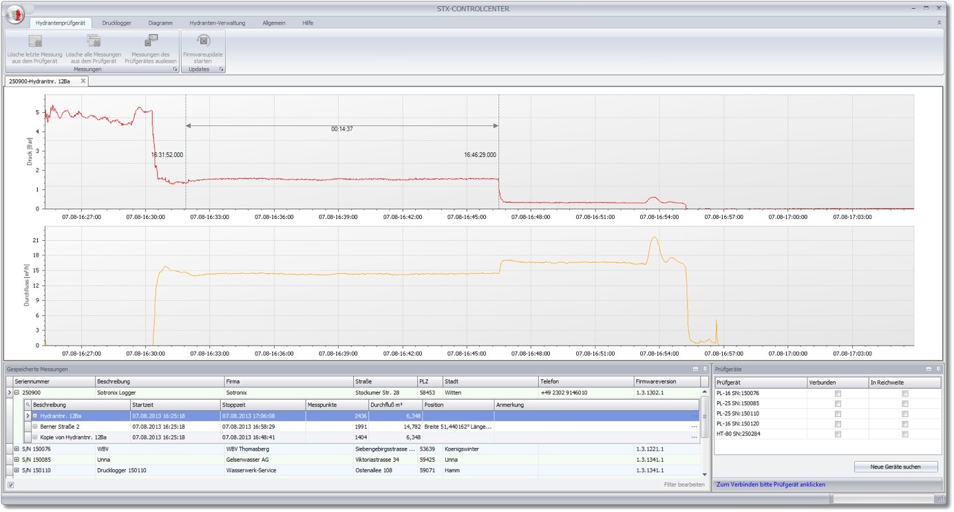Tick In Reichweite checkbox for HT-80 SN:250284

[905, 434]
